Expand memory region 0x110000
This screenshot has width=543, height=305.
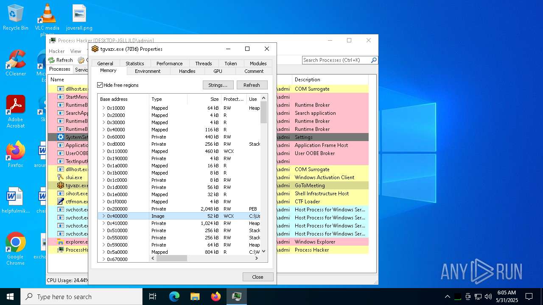tap(104, 151)
